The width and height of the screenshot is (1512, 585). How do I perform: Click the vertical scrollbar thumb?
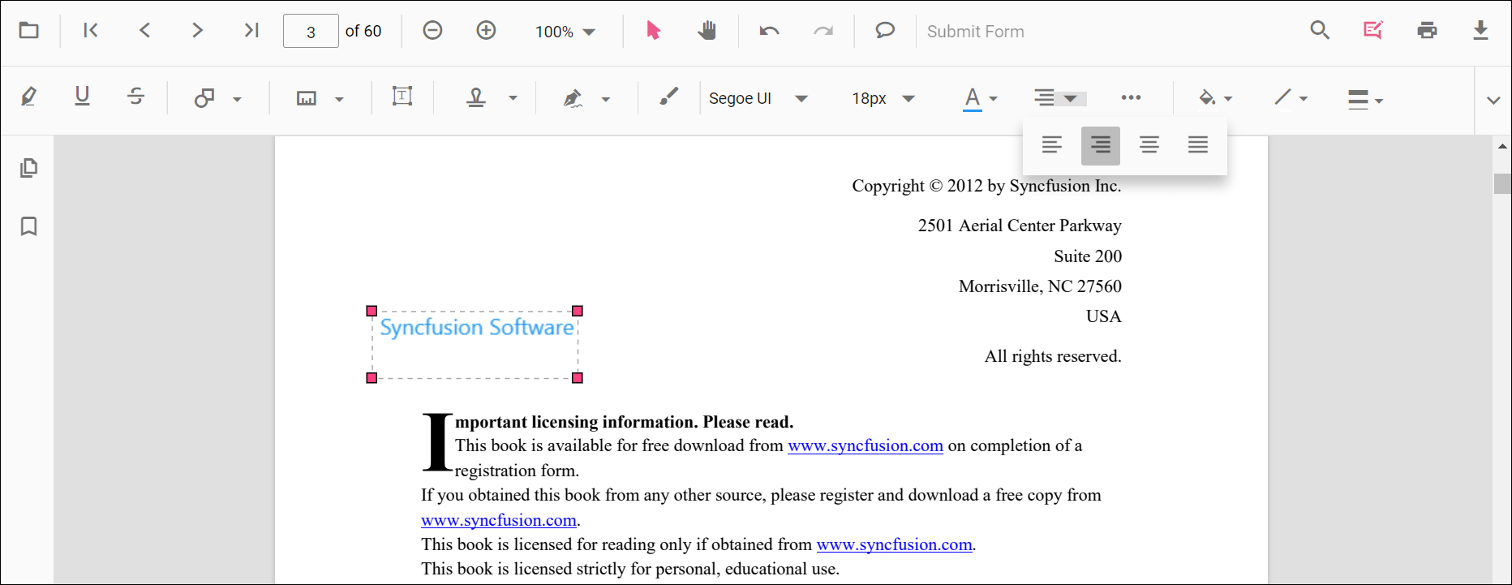click(x=1502, y=183)
